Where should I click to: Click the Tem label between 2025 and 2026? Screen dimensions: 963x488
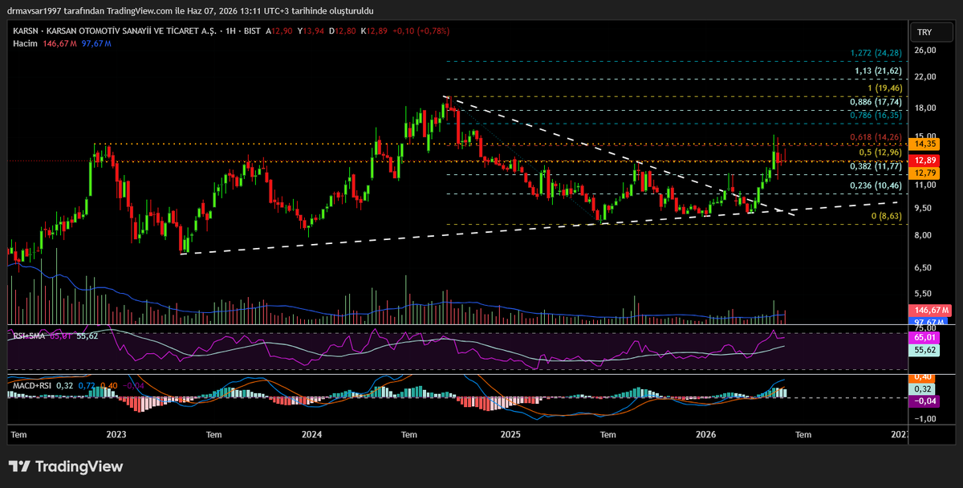click(x=608, y=434)
